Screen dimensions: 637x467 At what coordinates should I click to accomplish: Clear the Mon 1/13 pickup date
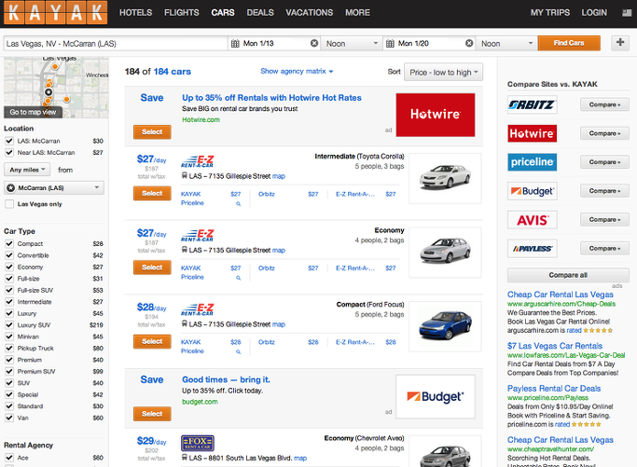pos(314,43)
